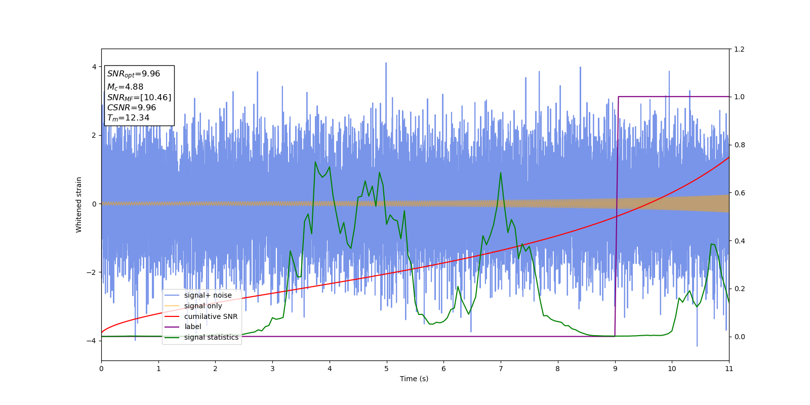Viewport: 810px width, 405px height.
Task: Click the blue line swatch in legend
Action: coord(172,295)
